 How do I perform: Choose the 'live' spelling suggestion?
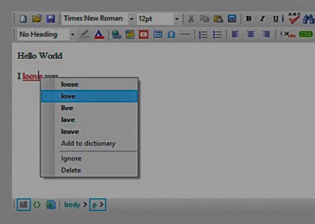point(89,108)
